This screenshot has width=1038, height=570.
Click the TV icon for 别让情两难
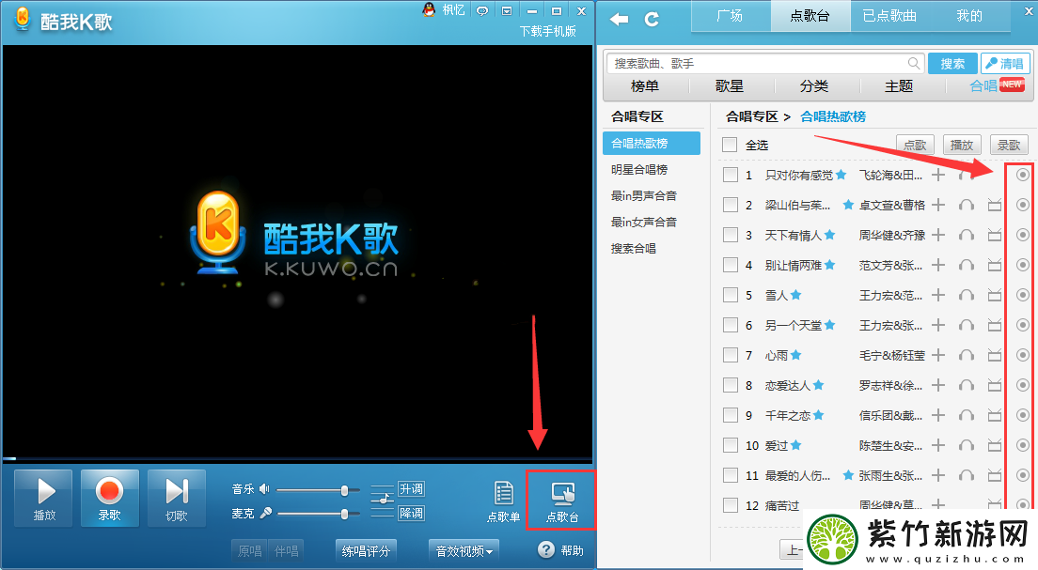[x=995, y=265]
